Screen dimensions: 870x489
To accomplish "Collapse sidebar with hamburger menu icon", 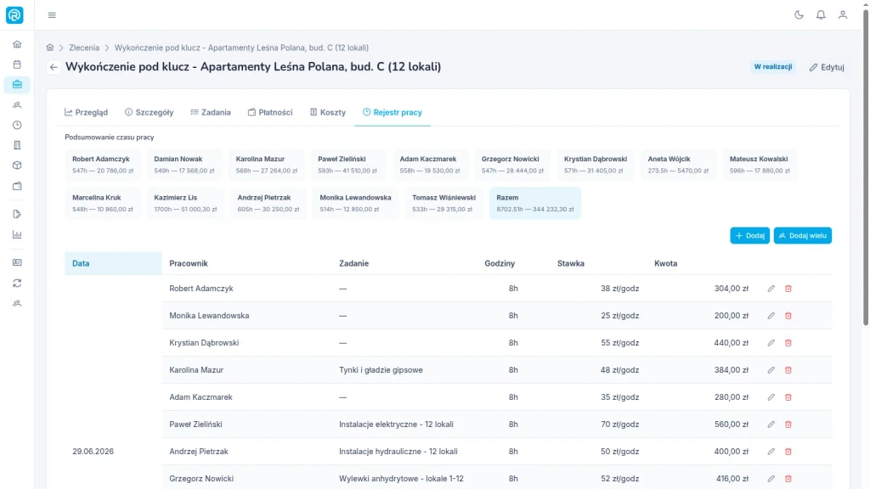I will click(x=52, y=15).
